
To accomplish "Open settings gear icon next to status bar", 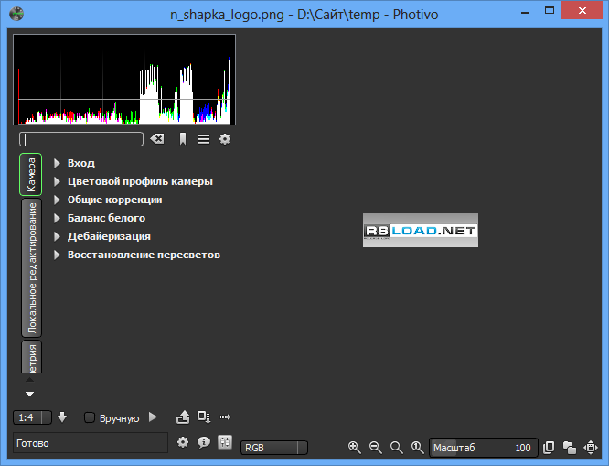I will (183, 442).
